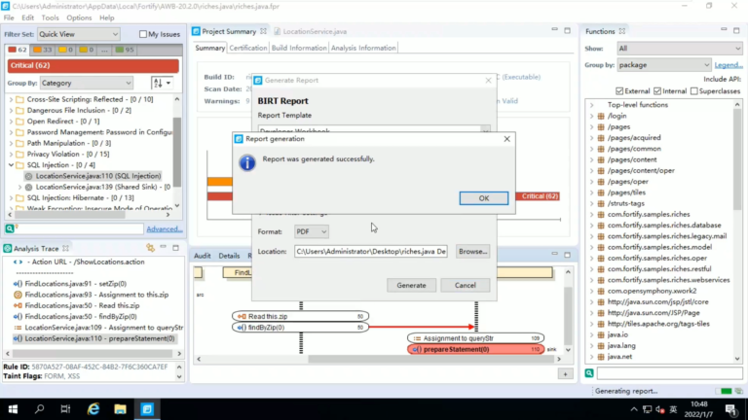Open the Group By Category dropdown

(x=87, y=83)
